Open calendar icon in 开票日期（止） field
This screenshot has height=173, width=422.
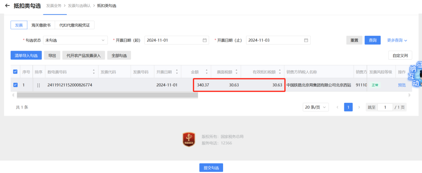[x=306, y=40]
